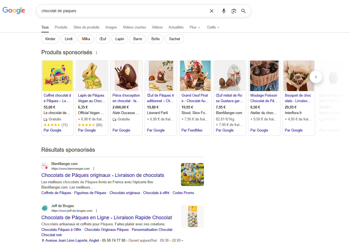Switch to the Vidéos courtes tab
350x245 pixels.
click(134, 27)
